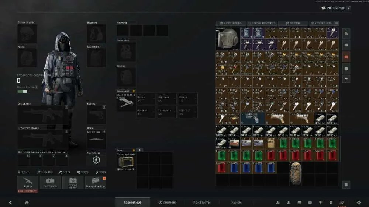Open the settings gear icon in bottom bar
The image size is (369, 207).
point(359,202)
